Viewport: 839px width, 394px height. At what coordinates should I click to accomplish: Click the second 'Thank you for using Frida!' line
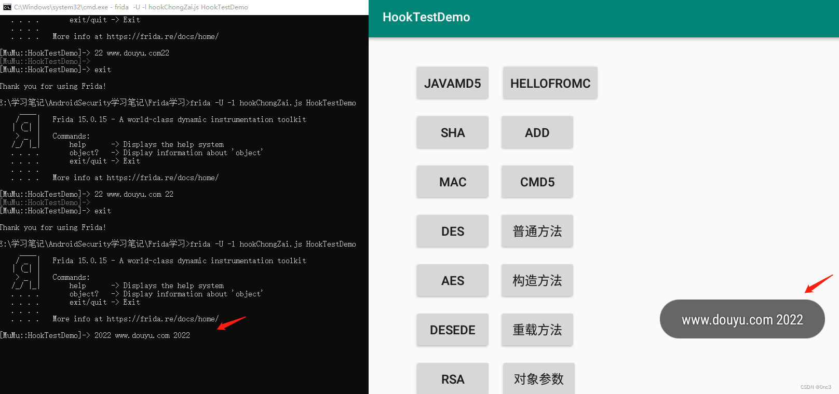pyautogui.click(x=53, y=227)
